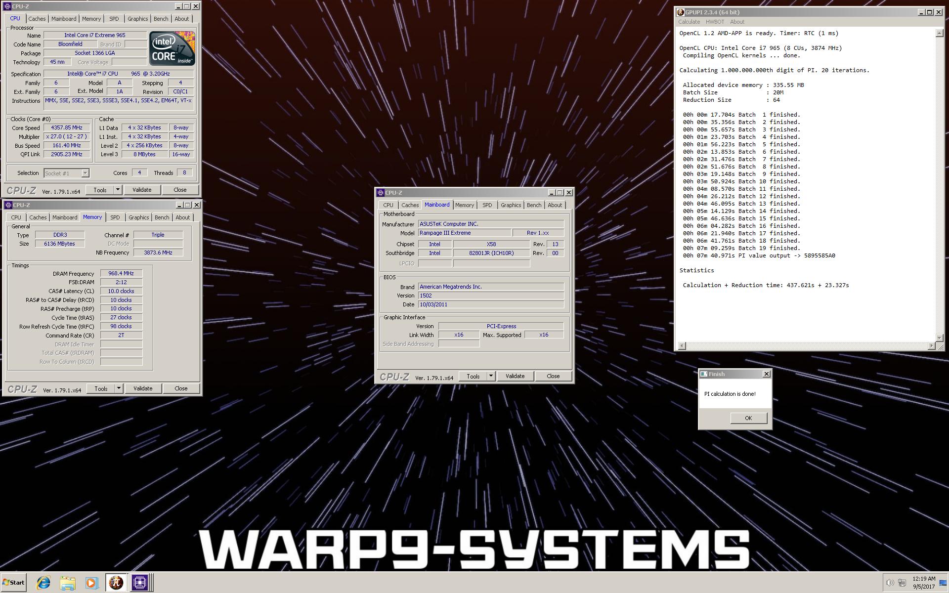Click the CPU-Z Memory window title icon
Screen dimensions: 949x593
click(8, 205)
